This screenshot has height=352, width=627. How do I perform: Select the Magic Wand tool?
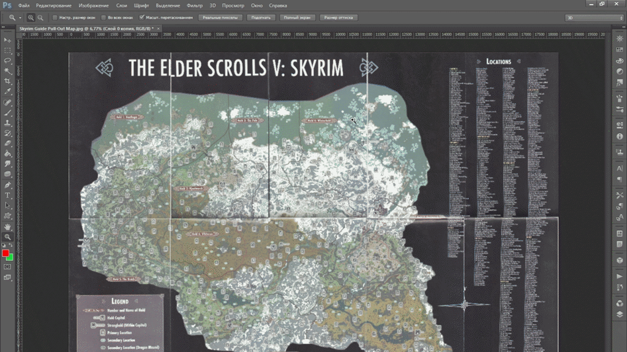click(7, 71)
